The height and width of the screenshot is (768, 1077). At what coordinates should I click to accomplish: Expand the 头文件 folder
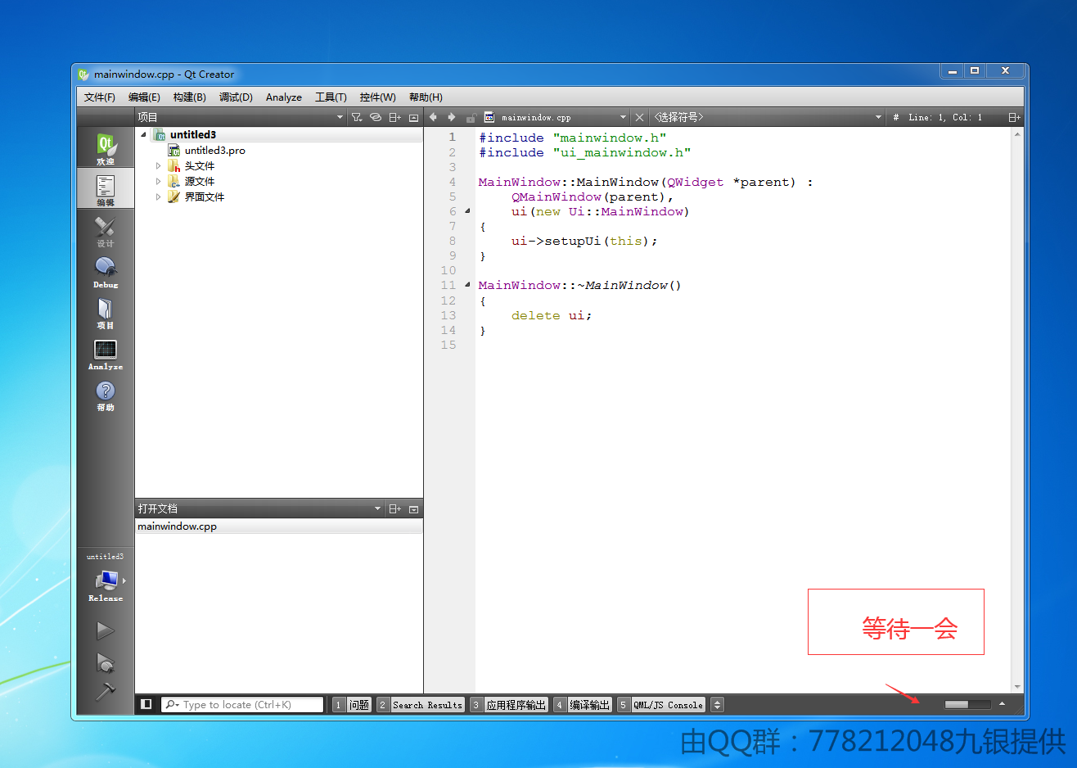(x=159, y=165)
